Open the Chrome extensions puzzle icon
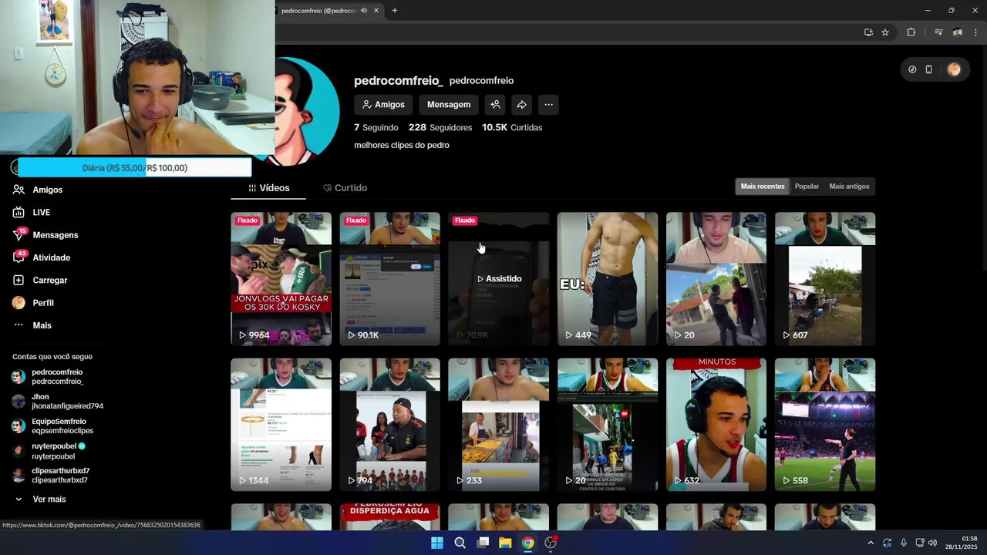987x555 pixels. point(911,32)
